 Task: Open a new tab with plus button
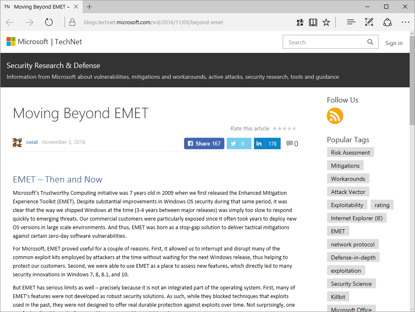89,7
